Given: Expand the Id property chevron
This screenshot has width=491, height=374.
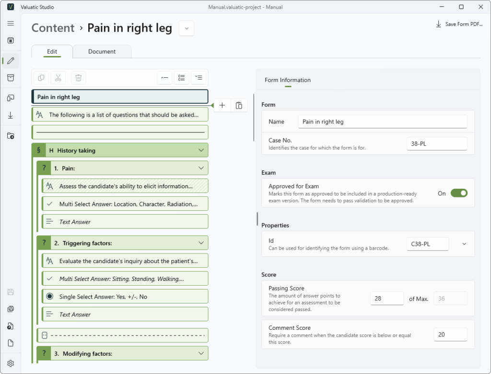Looking at the screenshot, I should tap(464, 244).
